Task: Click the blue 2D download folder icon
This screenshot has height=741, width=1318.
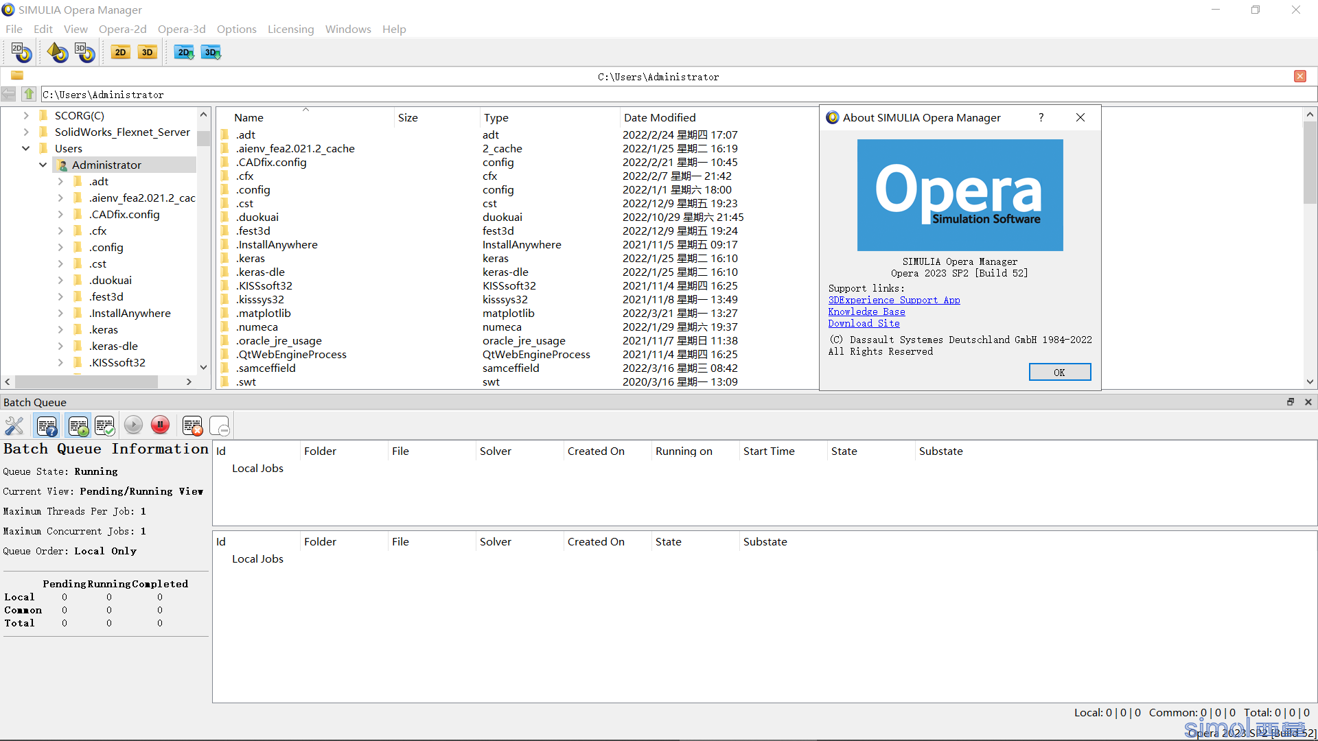Action: pos(184,52)
